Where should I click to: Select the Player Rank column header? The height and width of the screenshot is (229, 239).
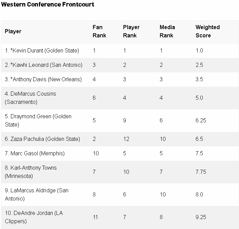pos(131,31)
